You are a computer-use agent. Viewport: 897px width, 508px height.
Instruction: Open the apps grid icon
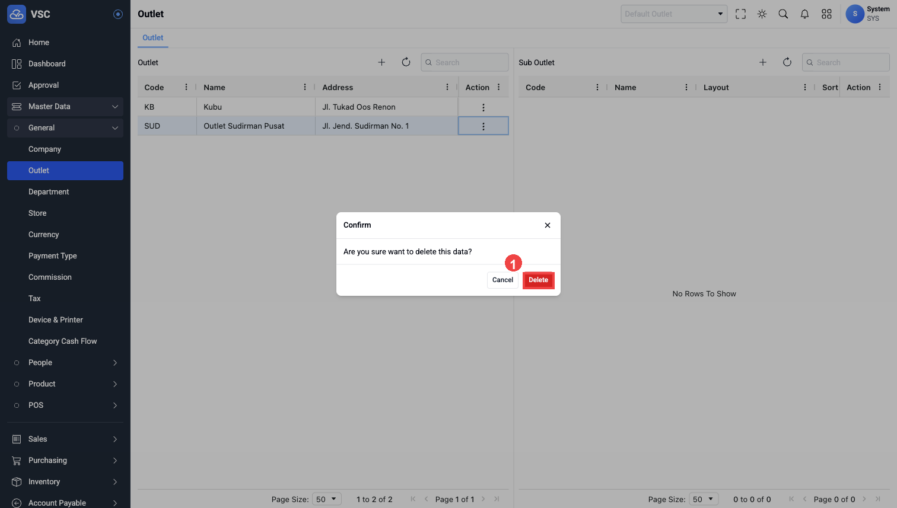pyautogui.click(x=826, y=14)
